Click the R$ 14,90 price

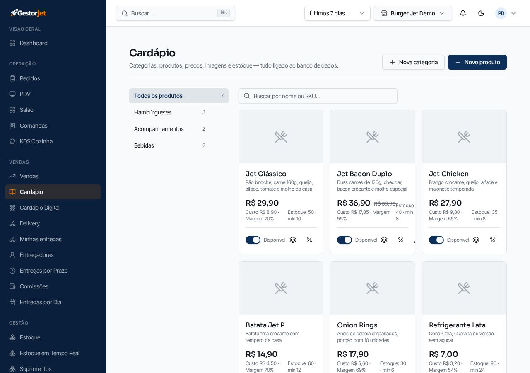[261, 354]
